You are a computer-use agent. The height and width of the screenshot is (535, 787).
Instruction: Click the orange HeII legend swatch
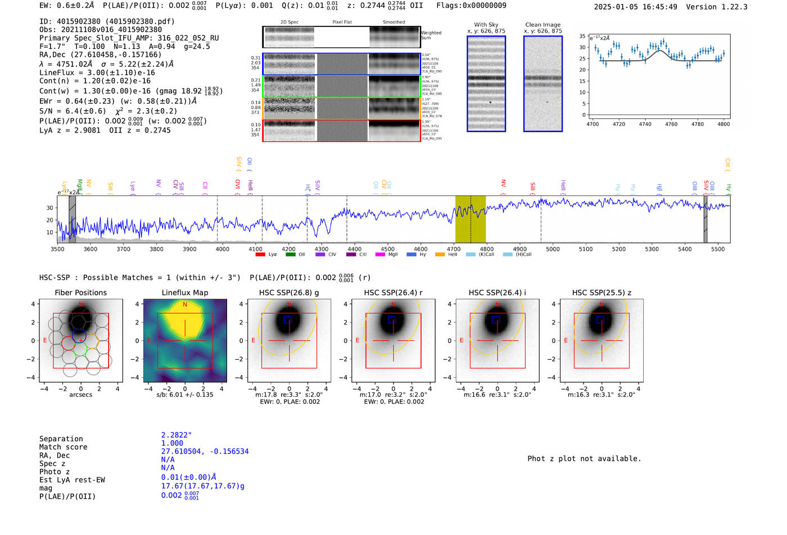pyautogui.click(x=440, y=254)
